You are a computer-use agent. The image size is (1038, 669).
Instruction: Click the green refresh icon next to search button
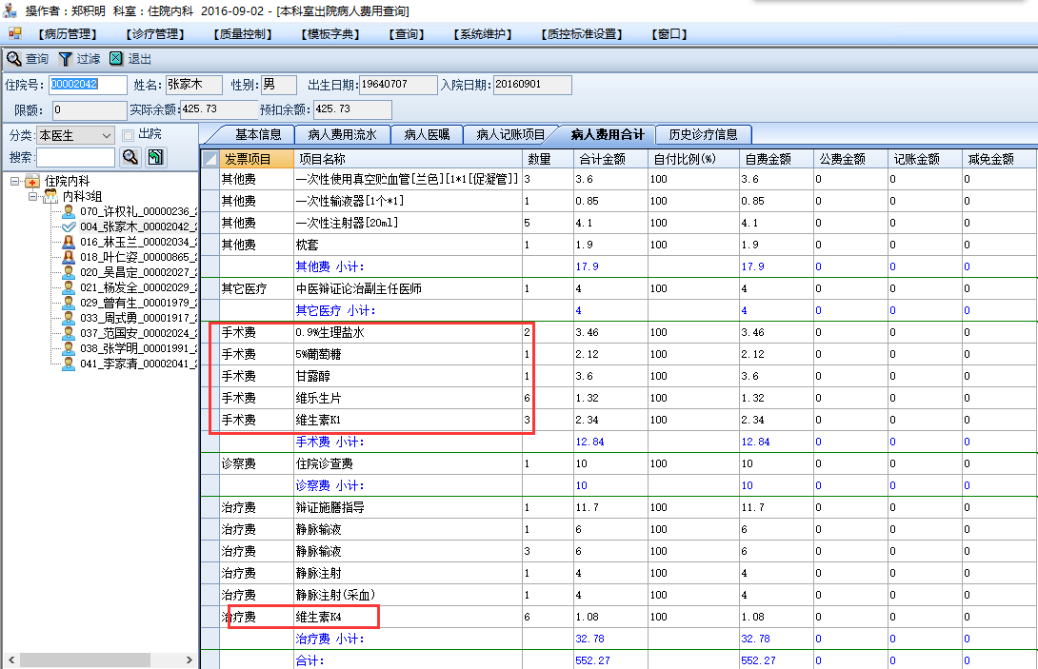(155, 157)
